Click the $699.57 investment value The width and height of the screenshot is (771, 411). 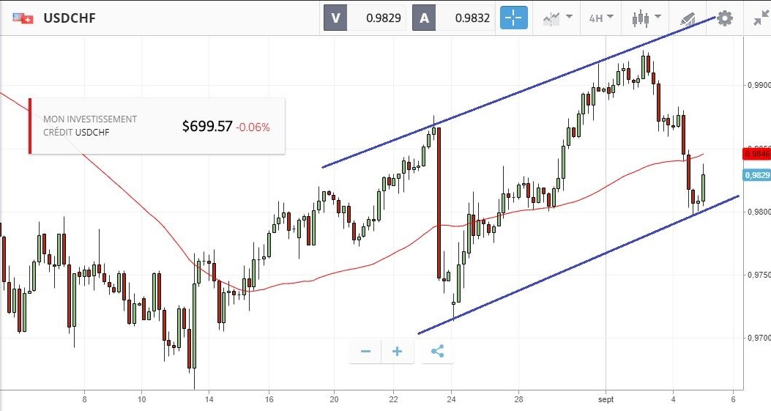coord(207,127)
